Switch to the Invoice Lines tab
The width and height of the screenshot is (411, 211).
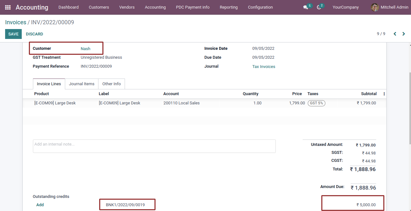[x=49, y=84]
